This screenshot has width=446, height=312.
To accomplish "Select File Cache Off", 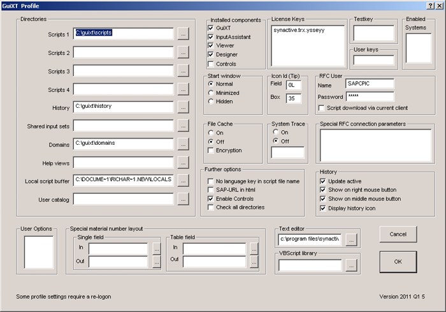I will [x=211, y=142].
